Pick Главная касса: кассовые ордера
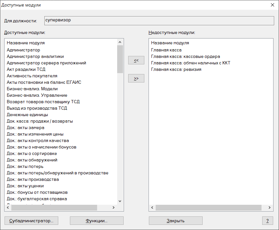Image resolution: width=279 pixels, height=230 pixels. pyautogui.click(x=185, y=56)
